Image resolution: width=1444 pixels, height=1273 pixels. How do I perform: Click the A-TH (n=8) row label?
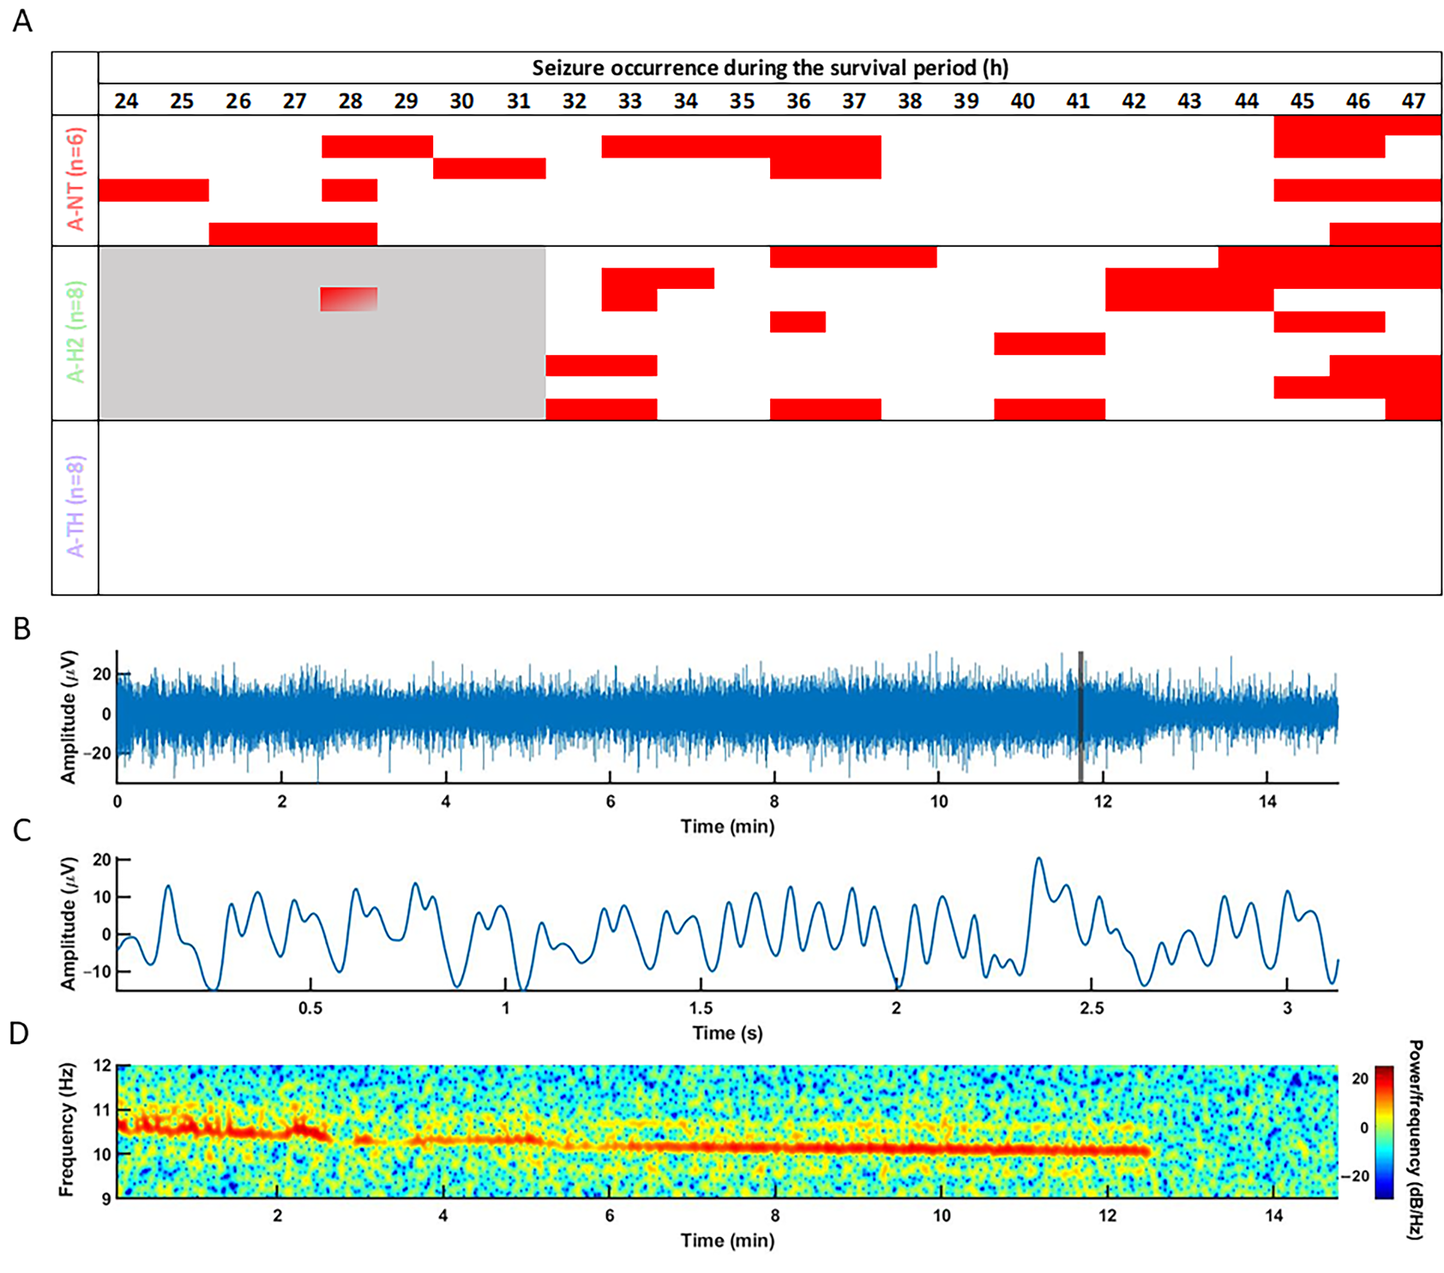coord(76,507)
